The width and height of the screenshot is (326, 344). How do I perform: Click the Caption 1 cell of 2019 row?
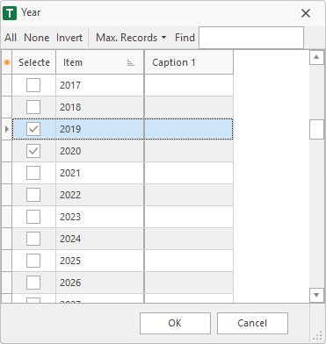[189, 129]
